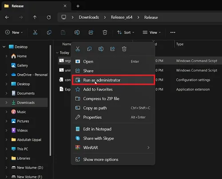The width and height of the screenshot is (222, 179).
Task: Open the Sort dropdown
Action: point(126,32)
